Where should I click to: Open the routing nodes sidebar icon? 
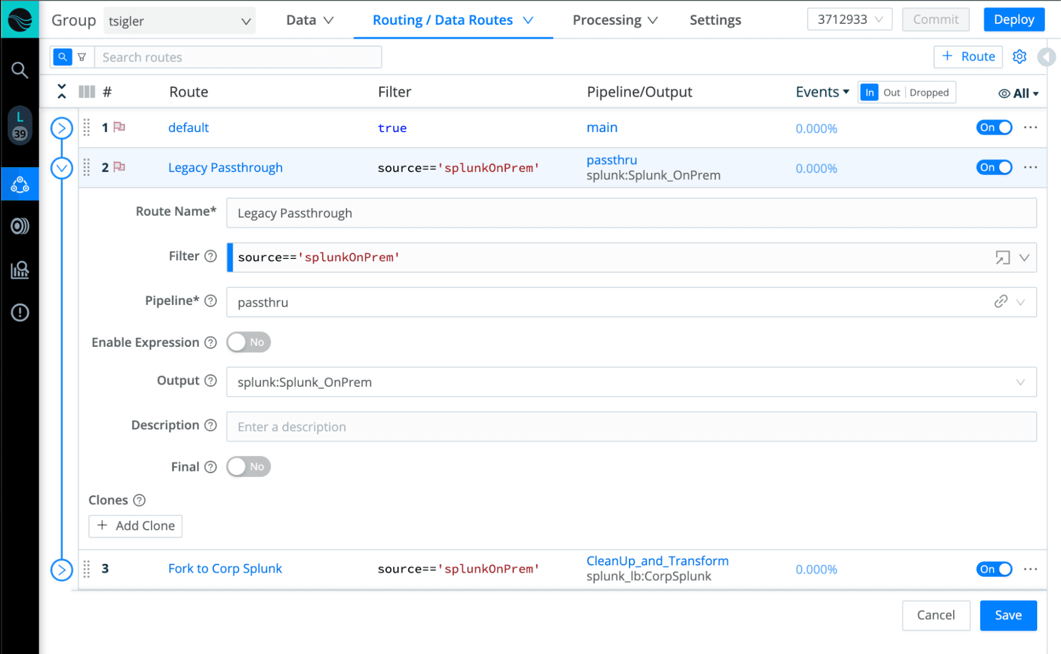(x=20, y=185)
